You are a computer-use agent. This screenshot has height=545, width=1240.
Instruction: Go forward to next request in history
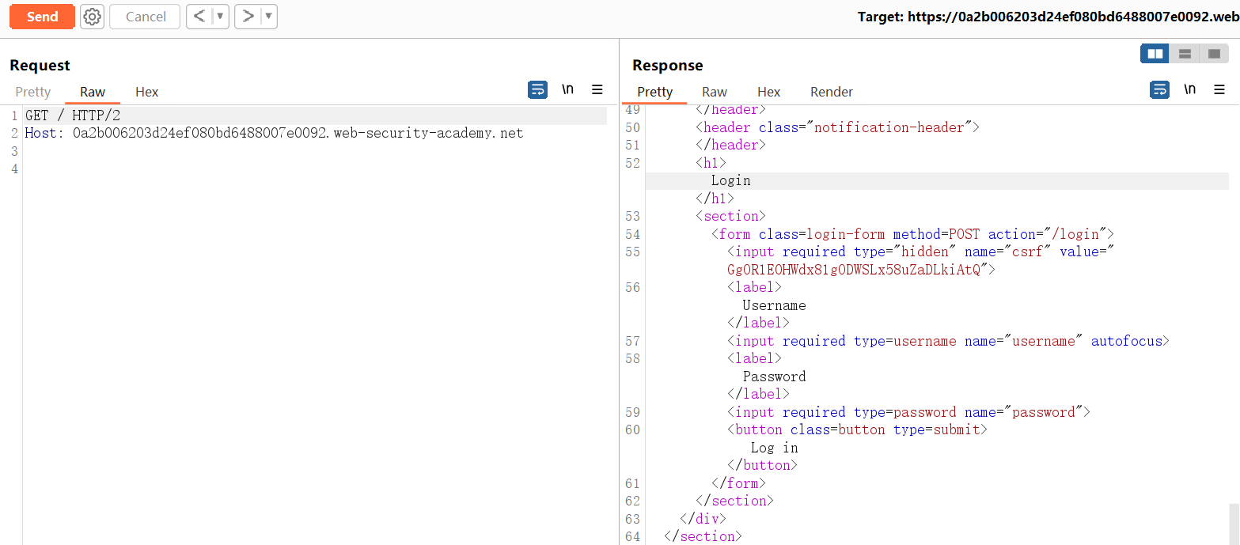pyautogui.click(x=248, y=17)
